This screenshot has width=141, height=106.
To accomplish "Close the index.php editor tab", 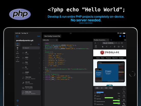I will tap(57, 40).
